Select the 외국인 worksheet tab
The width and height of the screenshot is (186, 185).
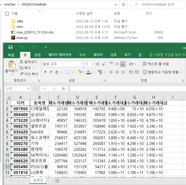click(x=38, y=180)
